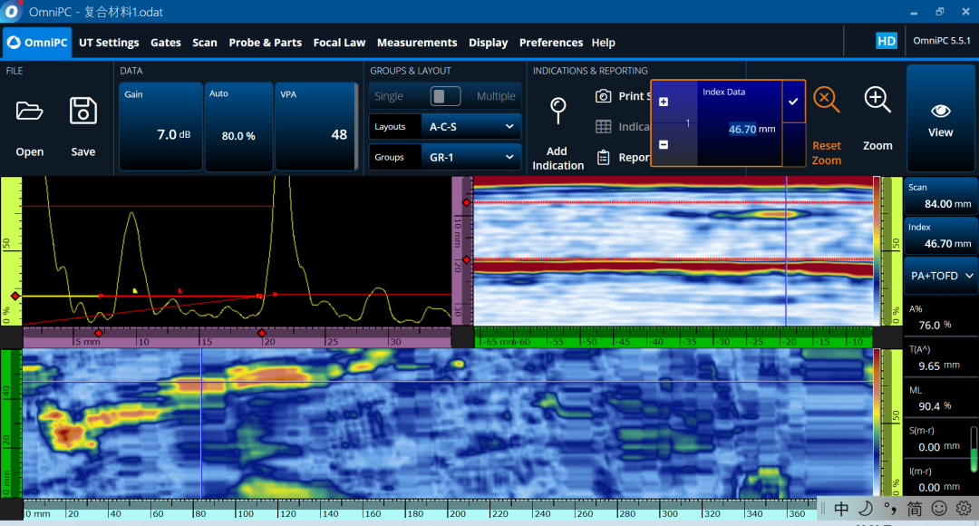Save the file using the floppy icon

[x=83, y=111]
